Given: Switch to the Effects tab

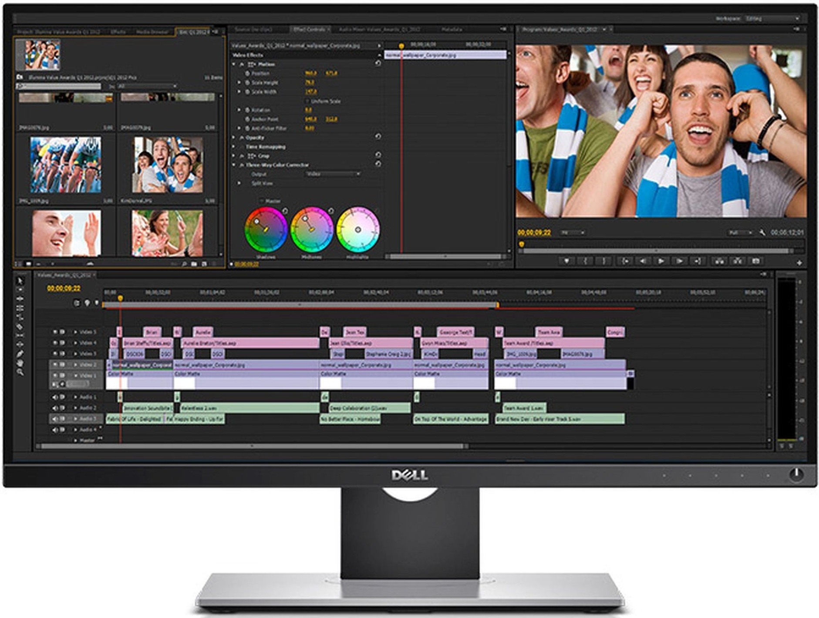Looking at the screenshot, I should pos(118,32).
